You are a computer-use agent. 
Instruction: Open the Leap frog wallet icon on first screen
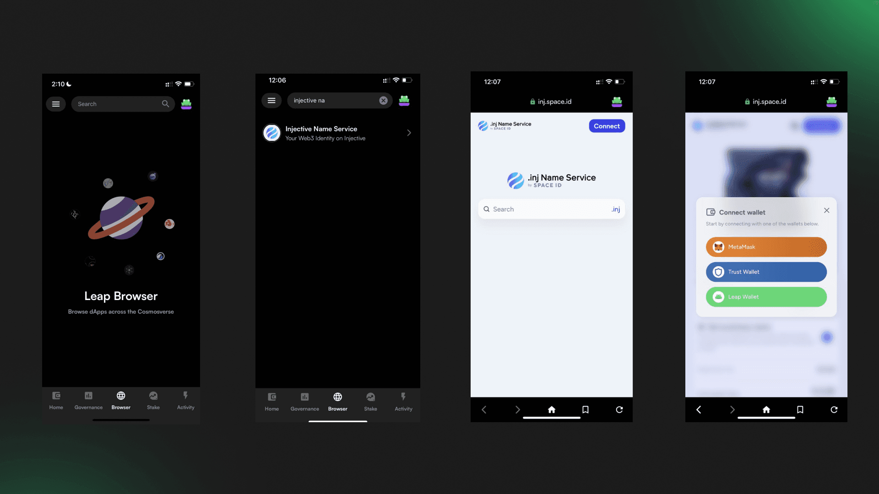[186, 104]
